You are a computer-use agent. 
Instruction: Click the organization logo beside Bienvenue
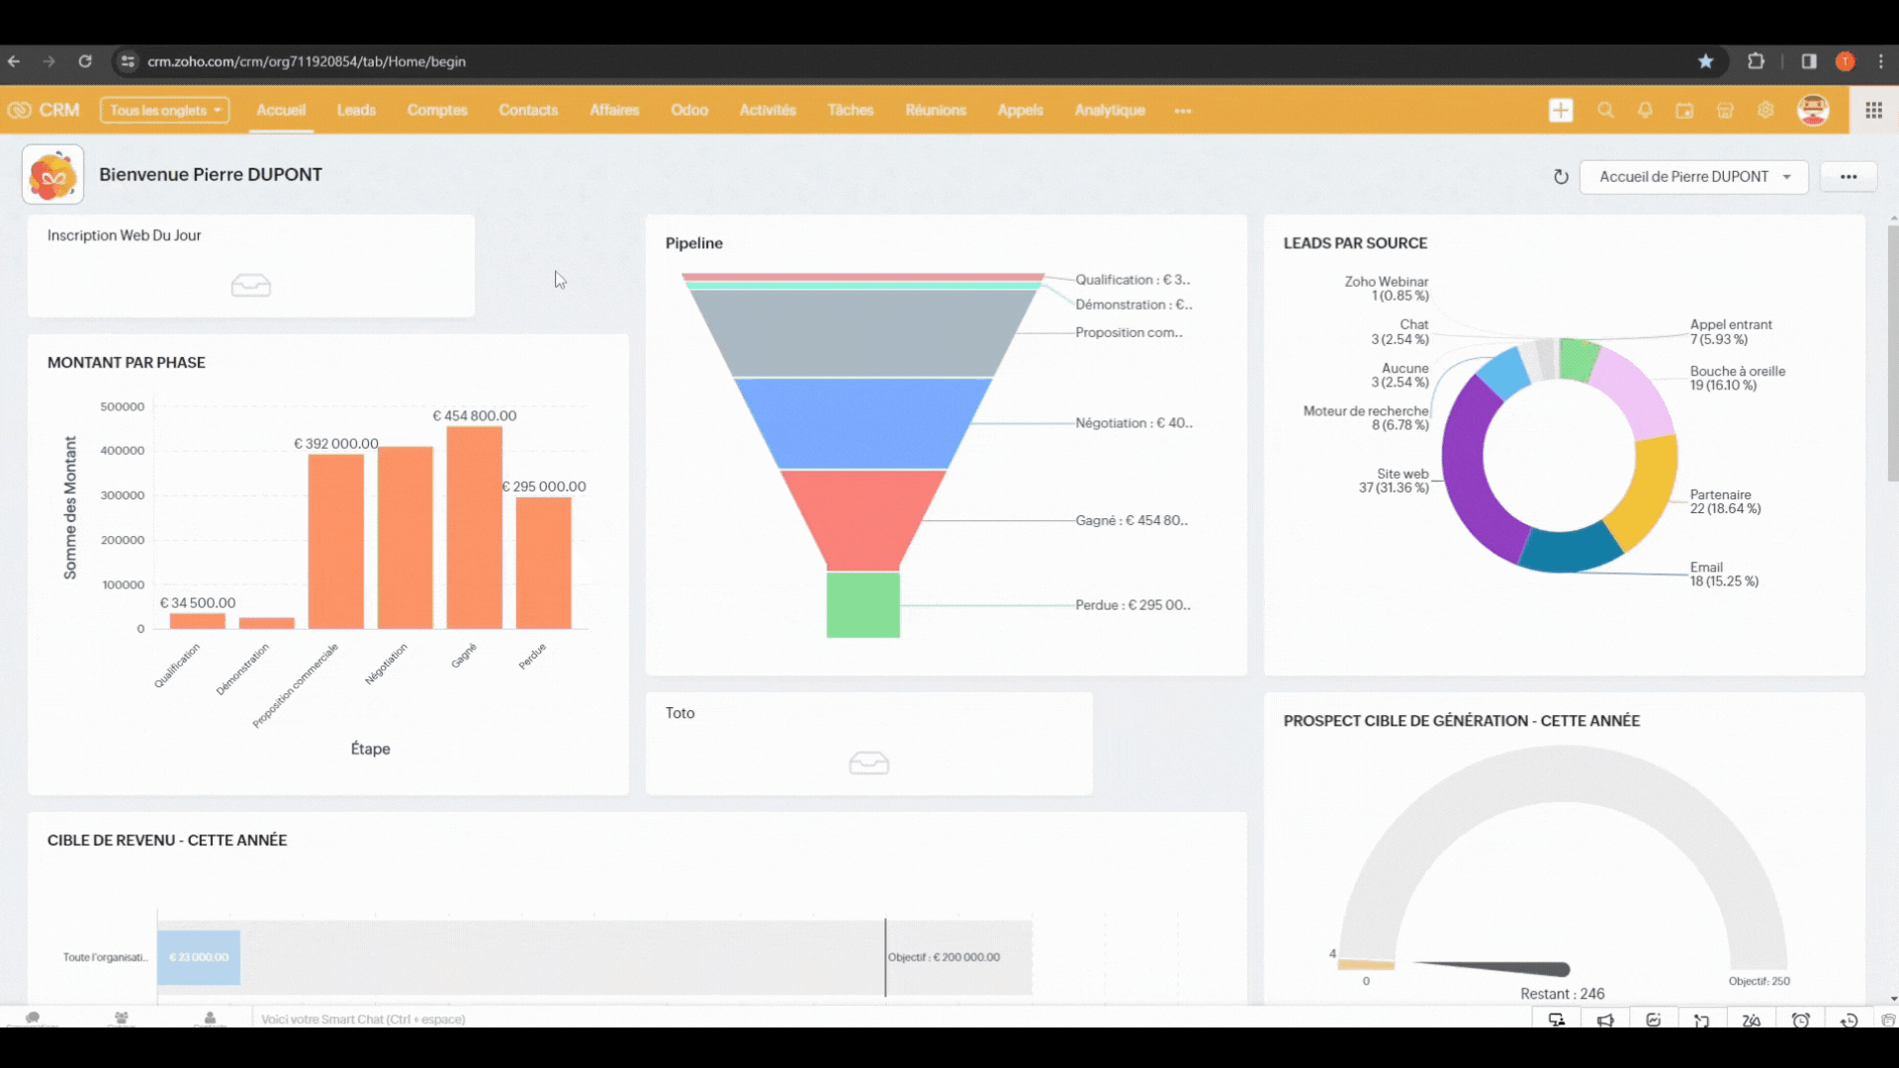click(x=52, y=175)
